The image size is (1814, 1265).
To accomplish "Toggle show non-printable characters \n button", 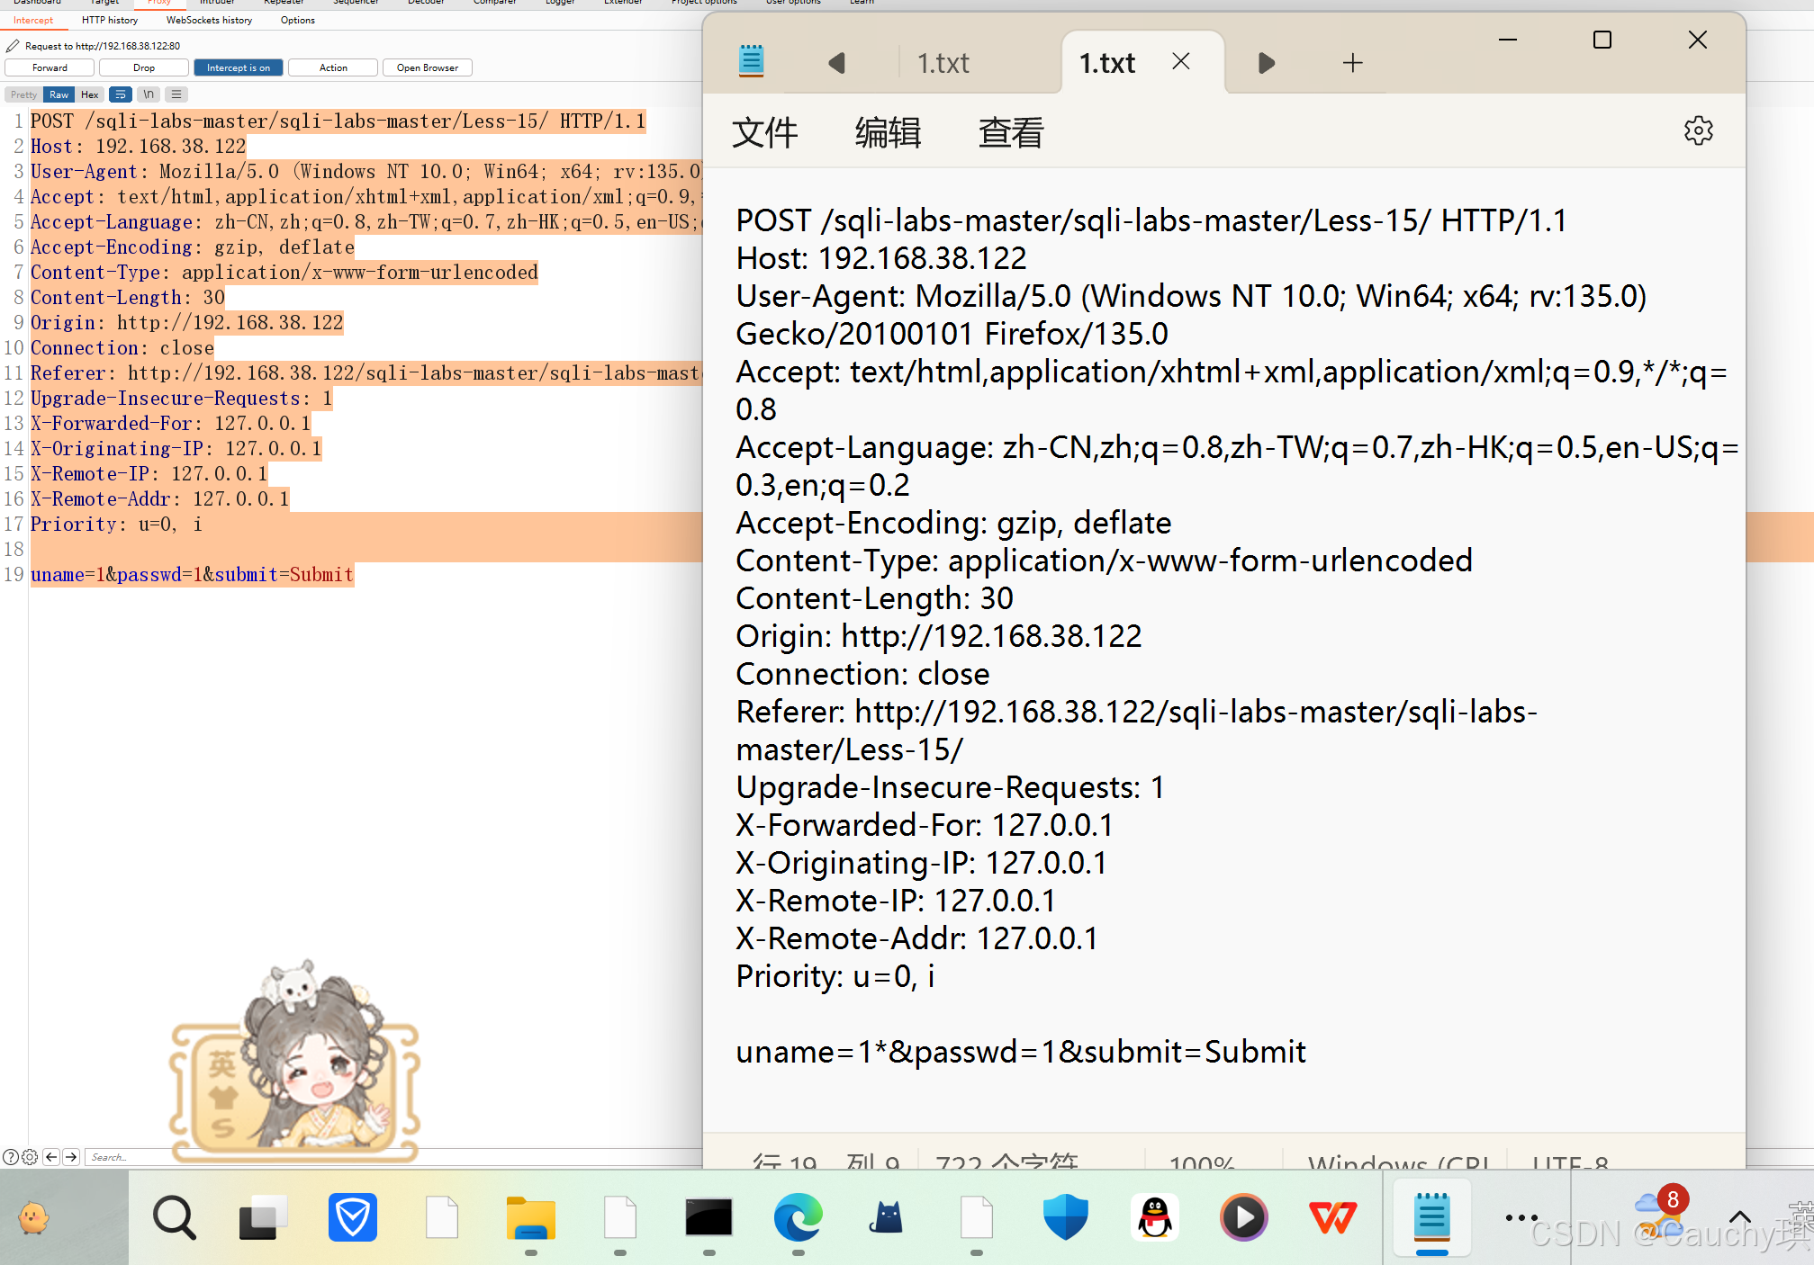I will click(x=149, y=94).
